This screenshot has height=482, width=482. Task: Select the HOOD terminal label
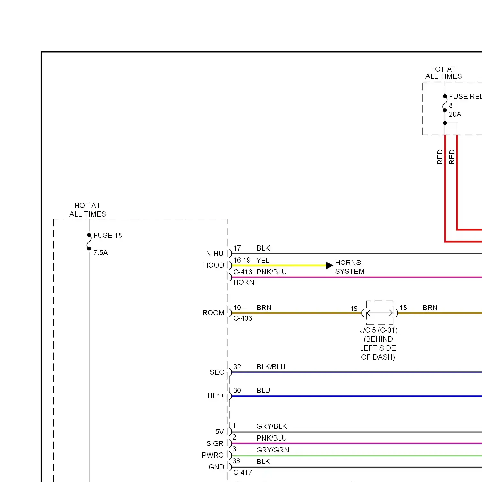coord(214,265)
